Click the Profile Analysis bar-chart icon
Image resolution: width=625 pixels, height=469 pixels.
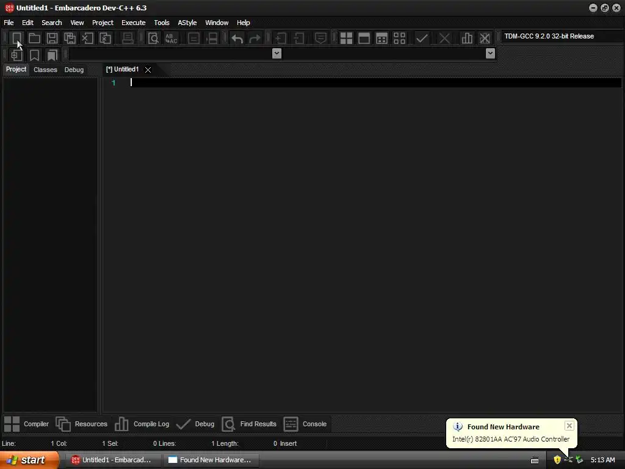467,38
